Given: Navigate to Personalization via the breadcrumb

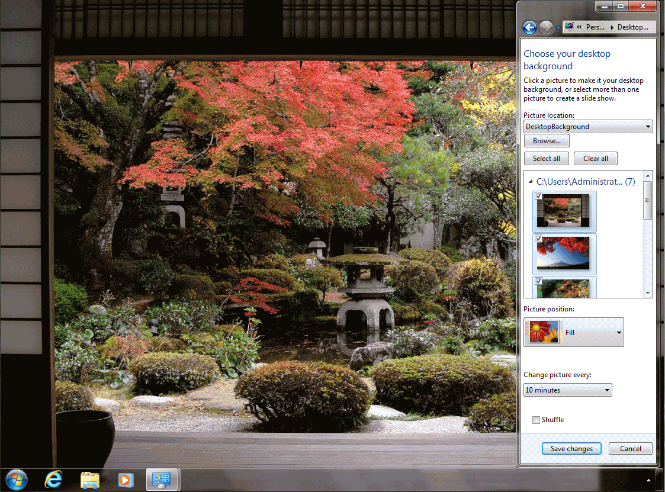Looking at the screenshot, I should tap(595, 27).
